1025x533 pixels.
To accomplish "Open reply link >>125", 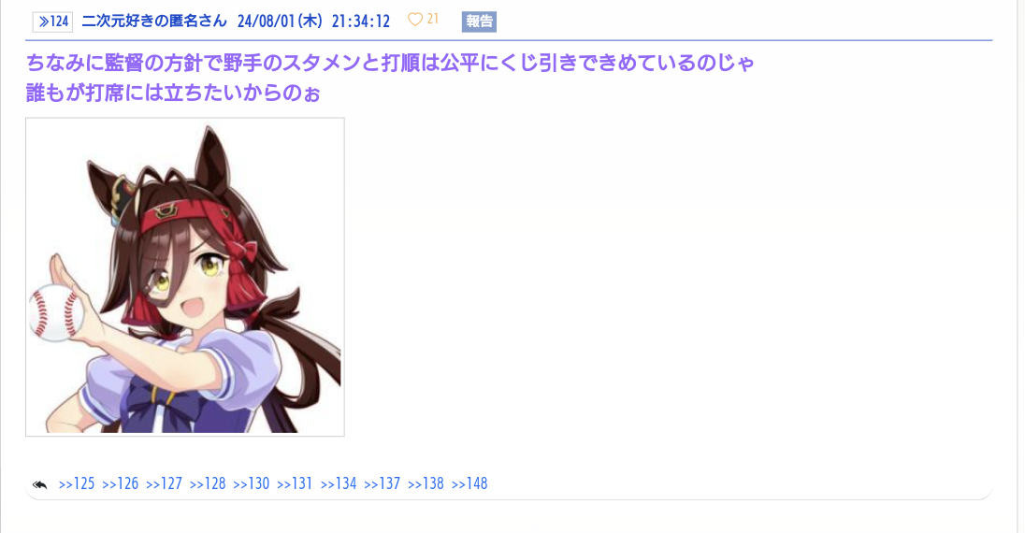I will point(77,484).
